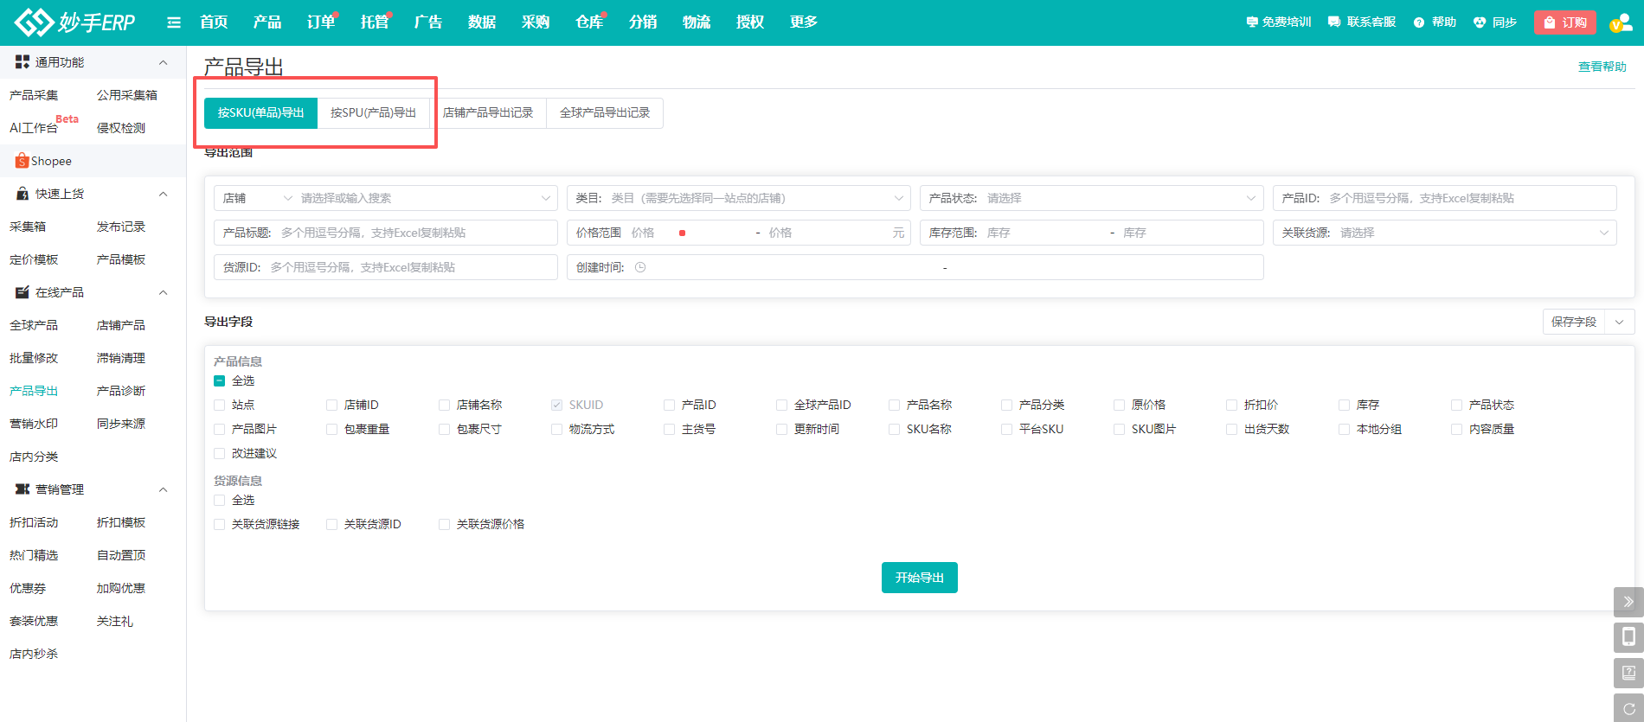Click the 开始导出 button
1644x722 pixels.
919,578
